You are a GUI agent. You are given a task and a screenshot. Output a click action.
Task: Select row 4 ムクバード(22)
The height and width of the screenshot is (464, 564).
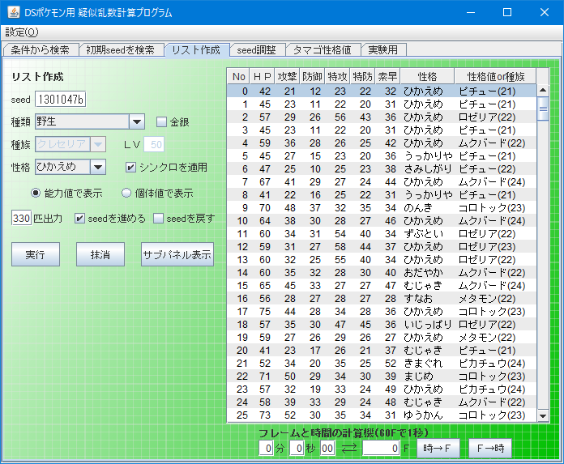tap(382, 143)
